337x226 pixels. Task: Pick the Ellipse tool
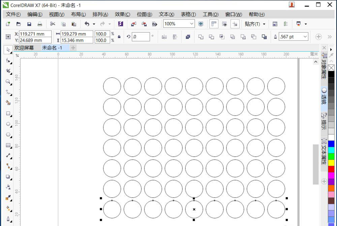8,124
